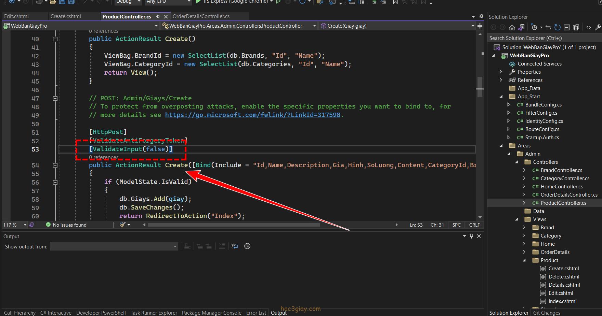
Task: Toggle pin on ProductController.cs tab
Action: click(158, 16)
